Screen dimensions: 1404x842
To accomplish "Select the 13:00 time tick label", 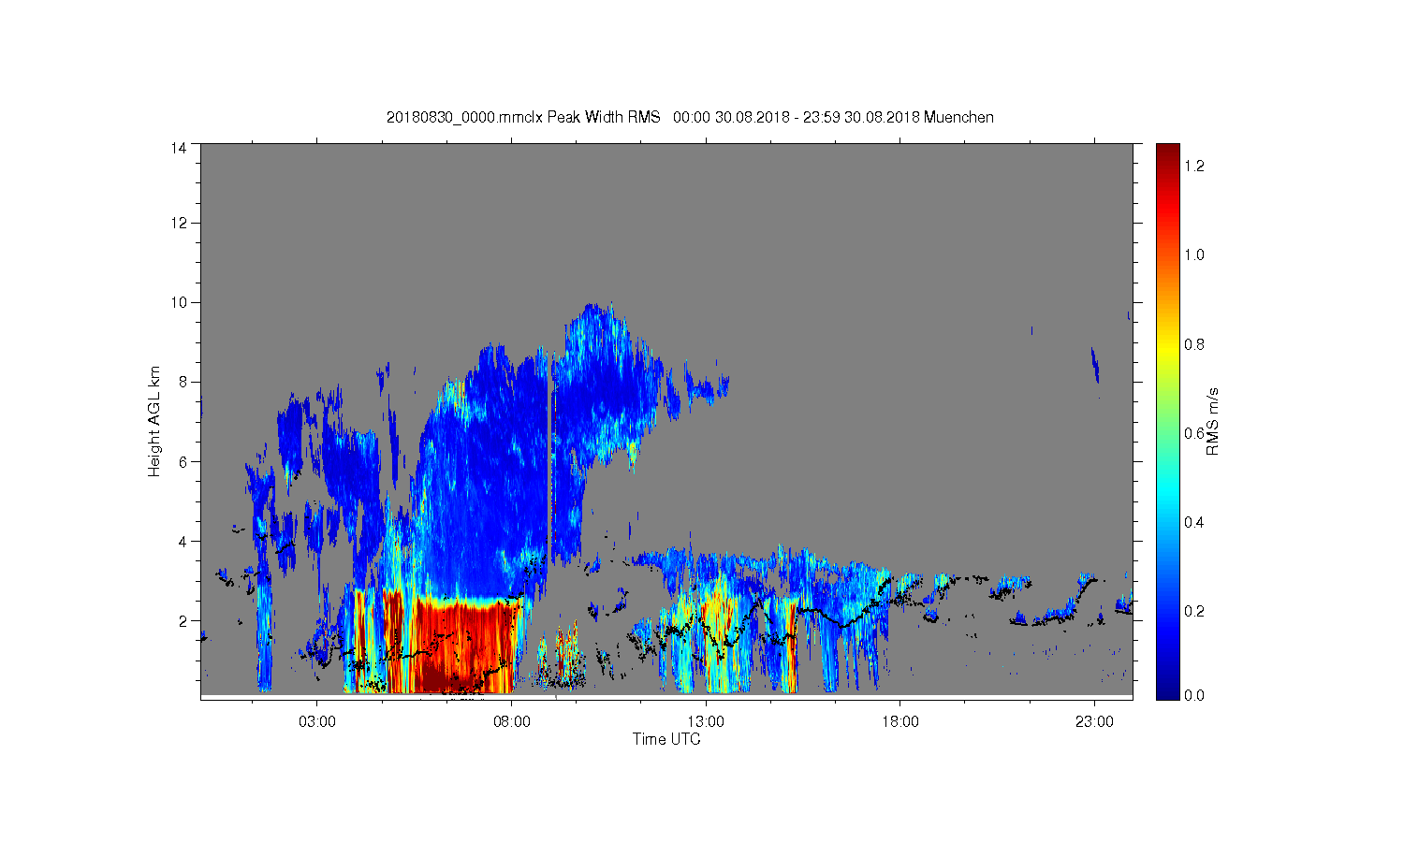I will (706, 722).
